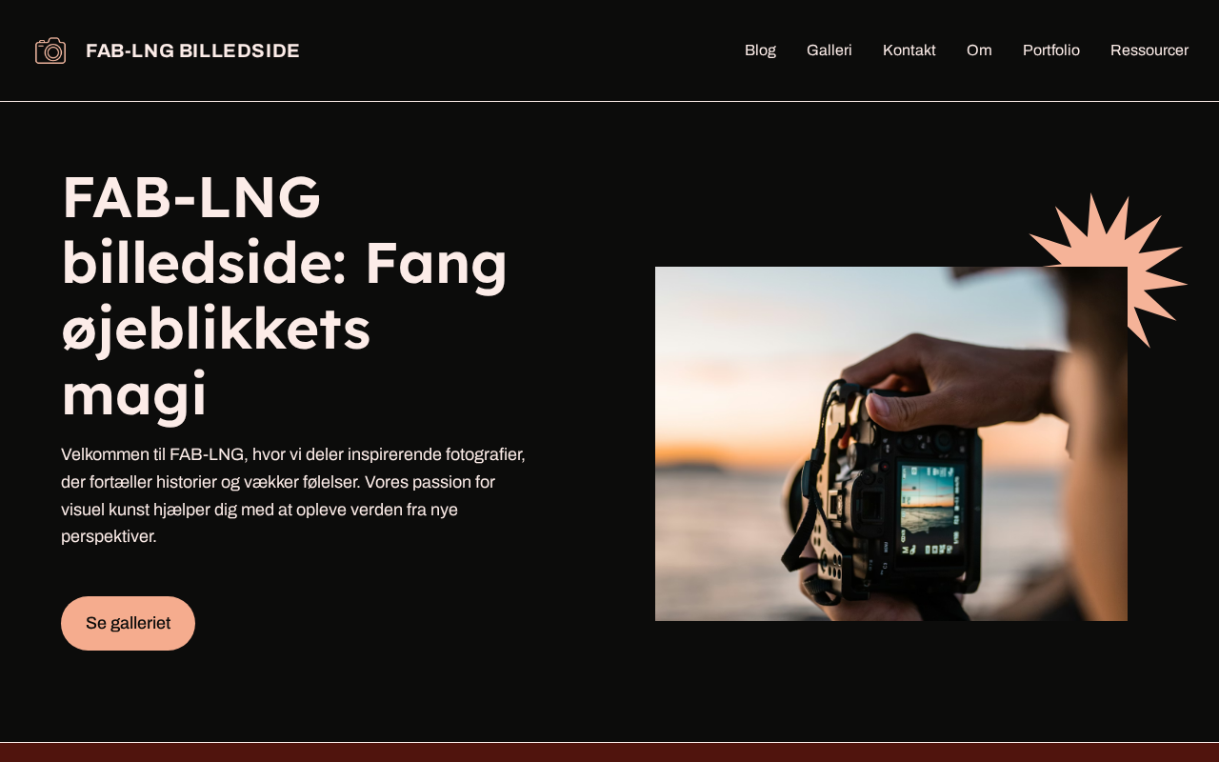The width and height of the screenshot is (1219, 762).
Task: Open the Blog menu item
Action: coord(760,50)
